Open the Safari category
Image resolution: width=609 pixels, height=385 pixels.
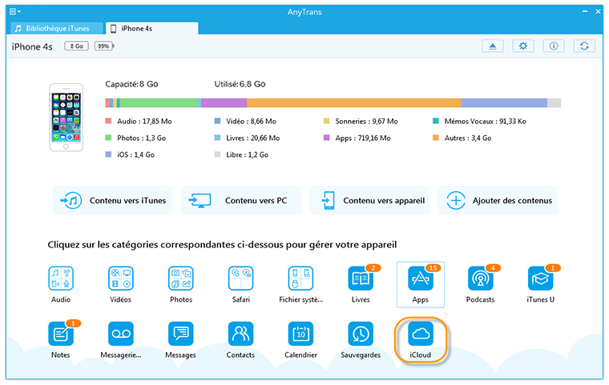241,284
